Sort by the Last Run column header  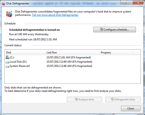[72, 52]
